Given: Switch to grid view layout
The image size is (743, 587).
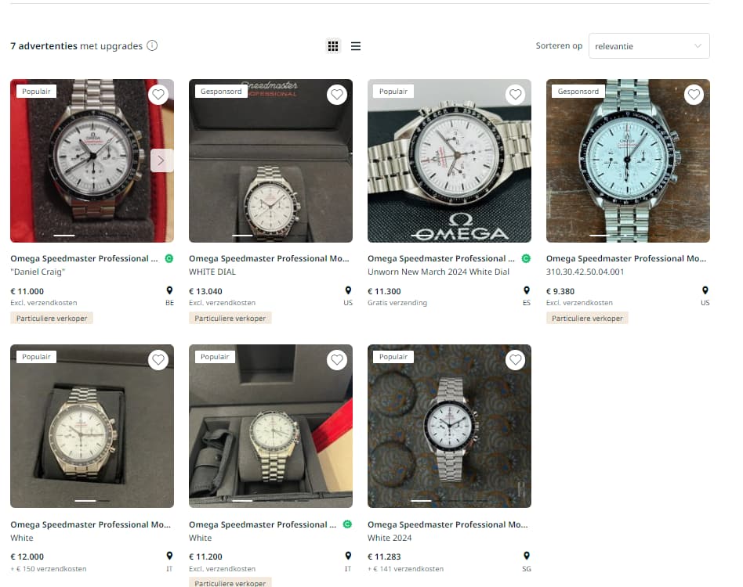Looking at the screenshot, I should (333, 46).
